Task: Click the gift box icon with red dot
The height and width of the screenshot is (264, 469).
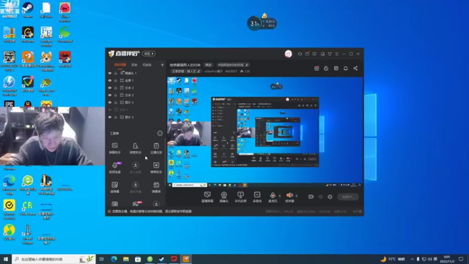Action: pyautogui.click(x=317, y=68)
